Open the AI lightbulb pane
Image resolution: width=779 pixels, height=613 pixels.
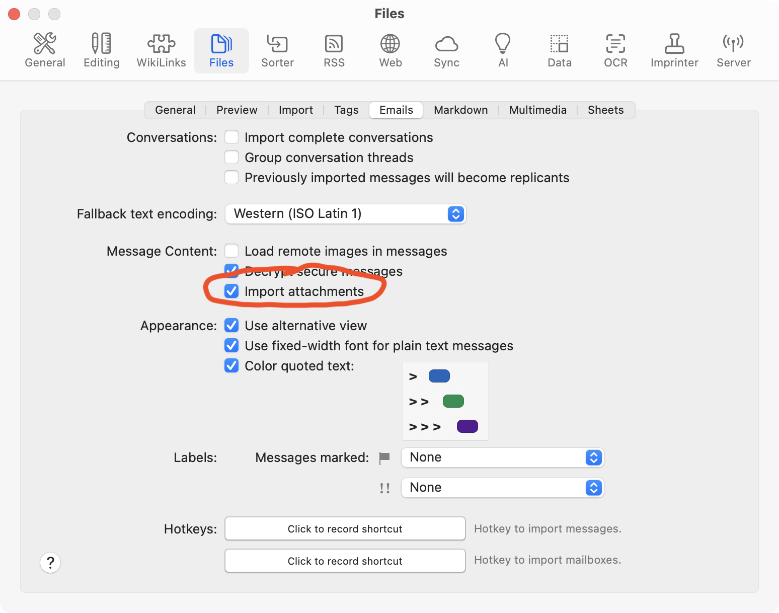click(503, 50)
